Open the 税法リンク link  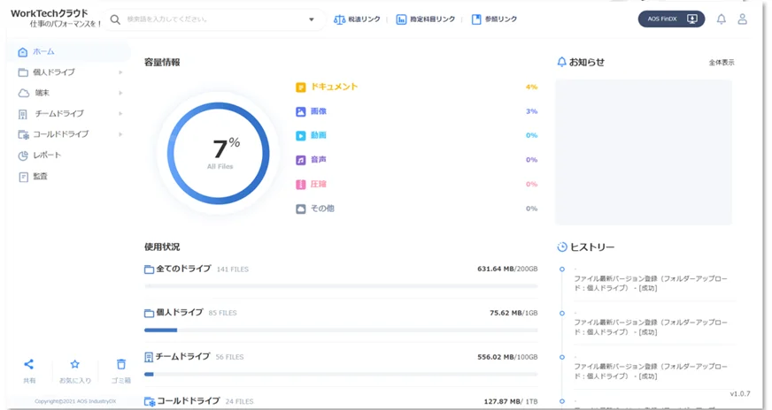point(357,19)
